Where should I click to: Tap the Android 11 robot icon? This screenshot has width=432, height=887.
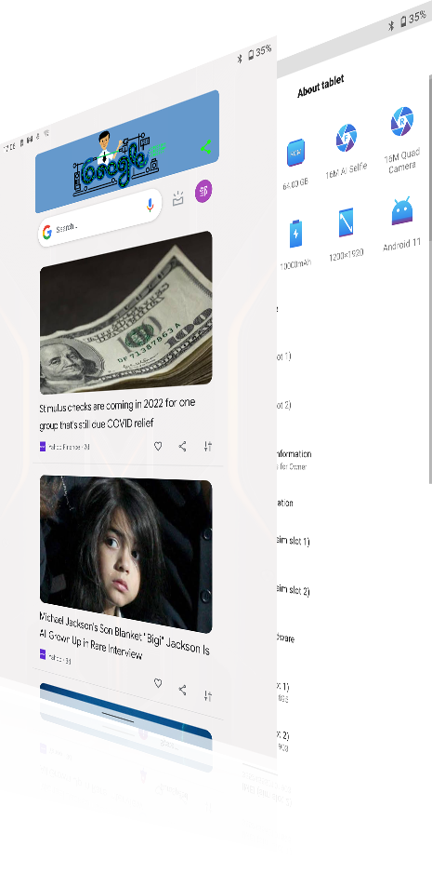pos(402,211)
